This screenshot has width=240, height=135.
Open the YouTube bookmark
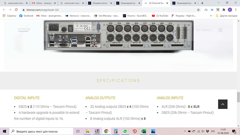(160, 16)
